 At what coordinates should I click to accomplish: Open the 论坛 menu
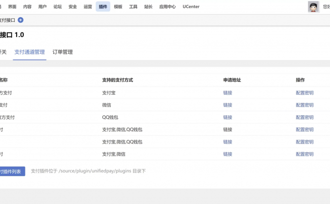(x=58, y=7)
